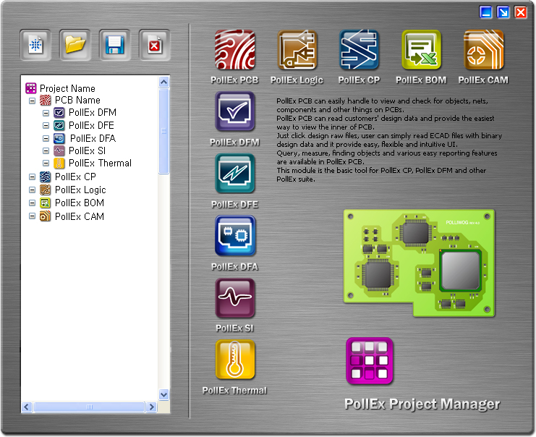Click the tree's horizontal scrollbar thumb

point(89,407)
